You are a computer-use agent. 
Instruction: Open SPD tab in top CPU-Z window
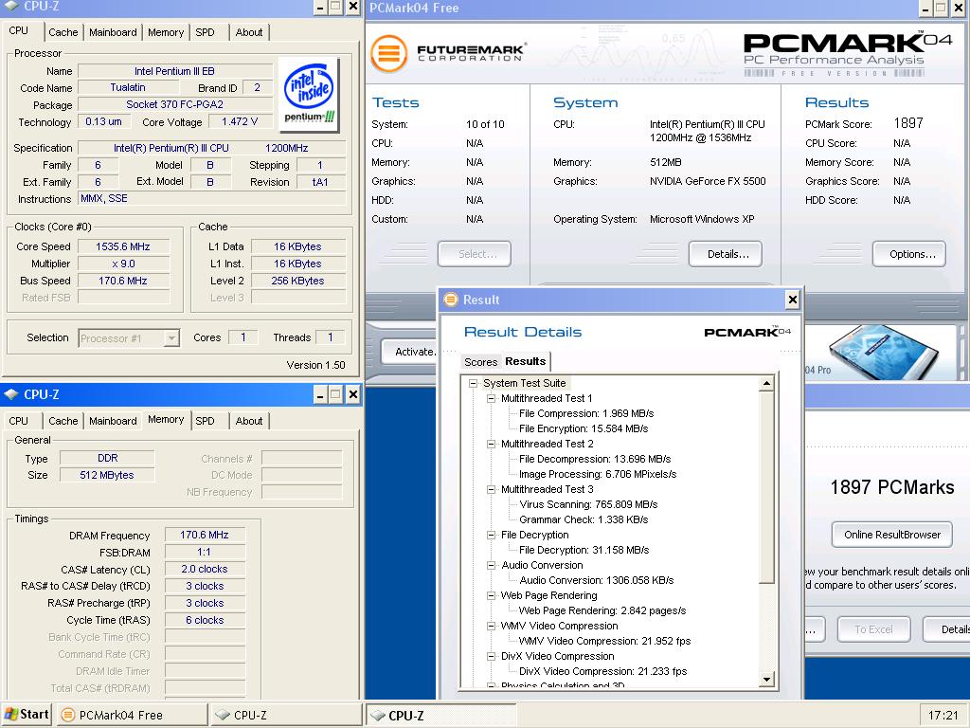click(205, 32)
